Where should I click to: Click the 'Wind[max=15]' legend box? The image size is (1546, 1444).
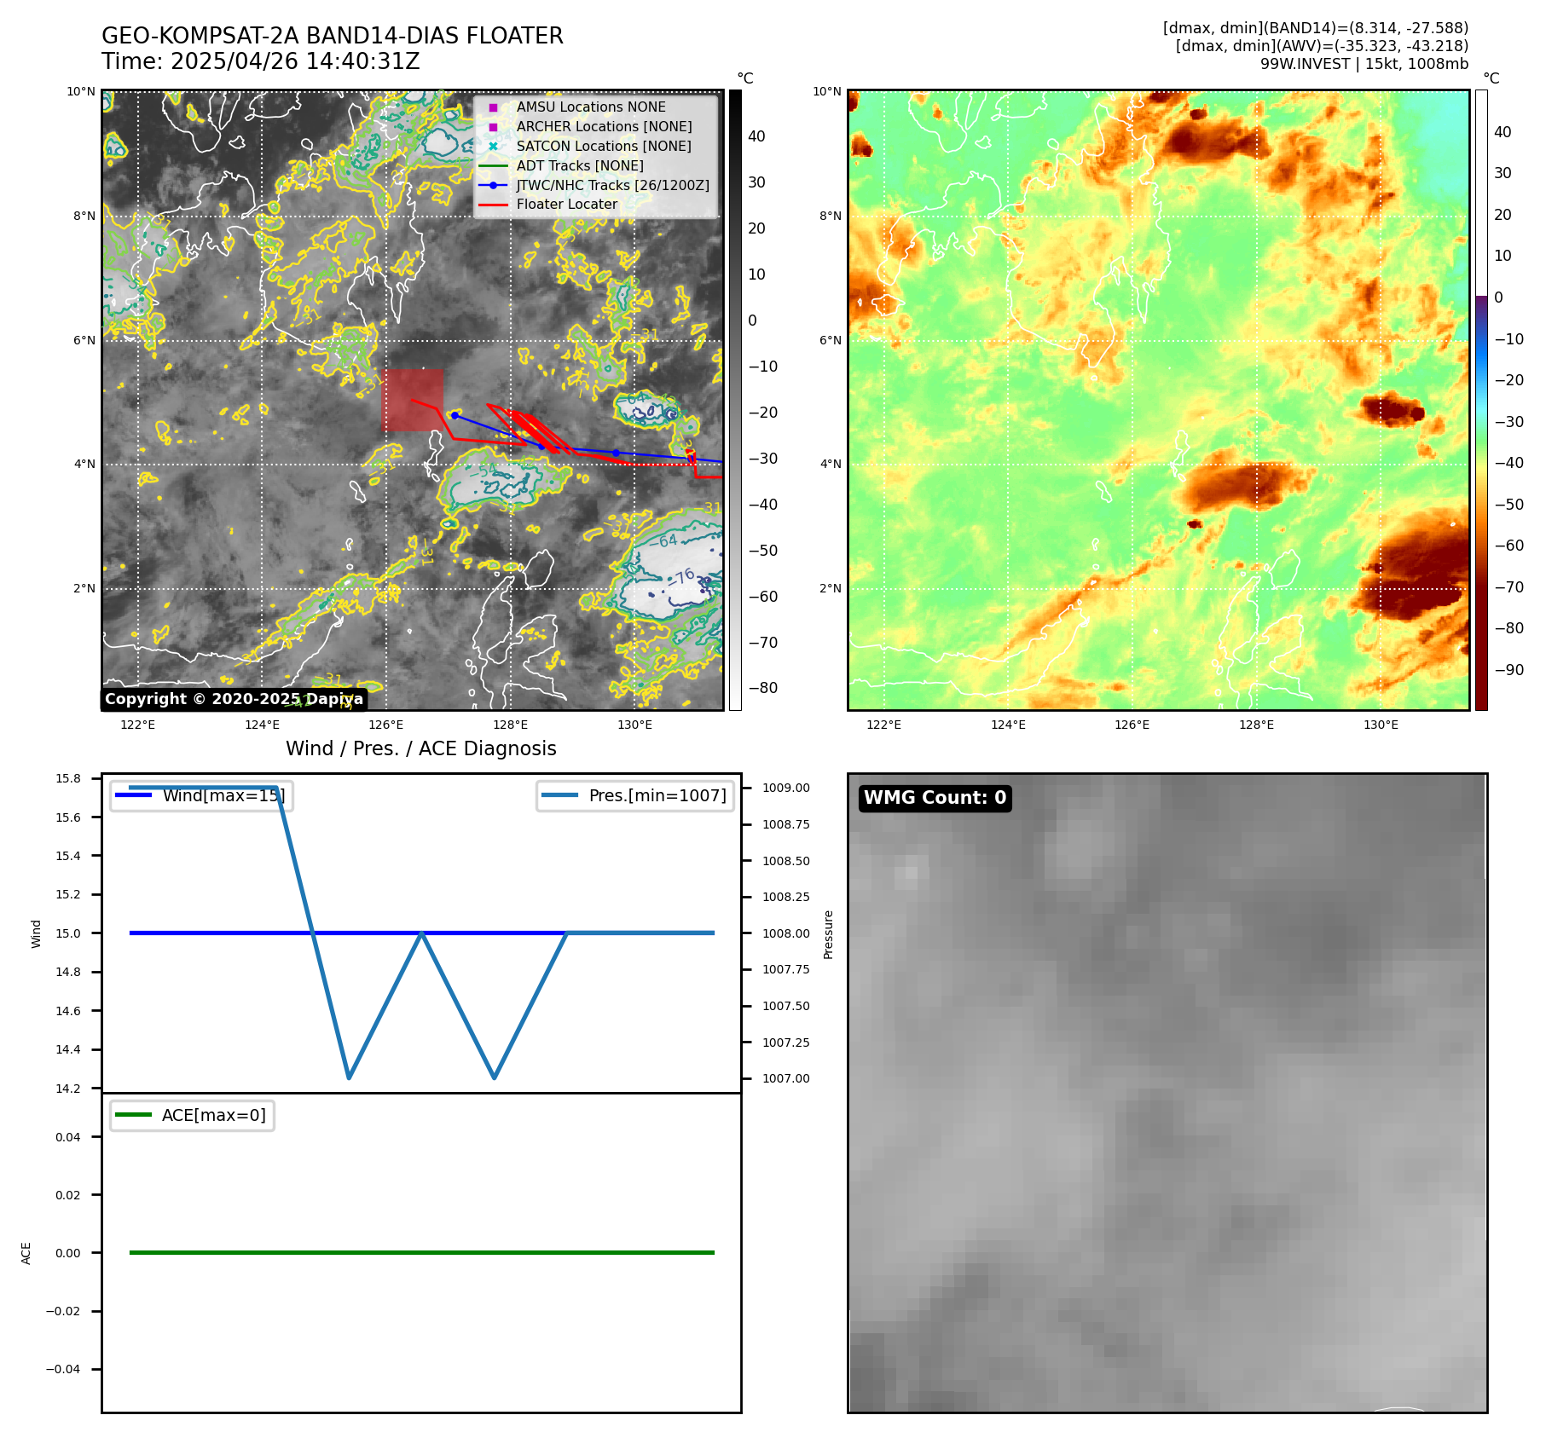coord(202,796)
